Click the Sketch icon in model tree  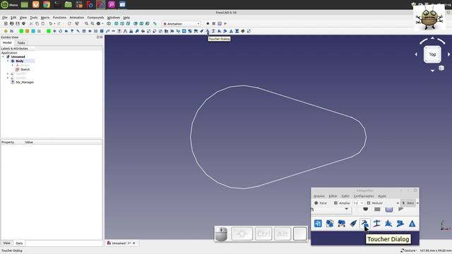point(17,69)
